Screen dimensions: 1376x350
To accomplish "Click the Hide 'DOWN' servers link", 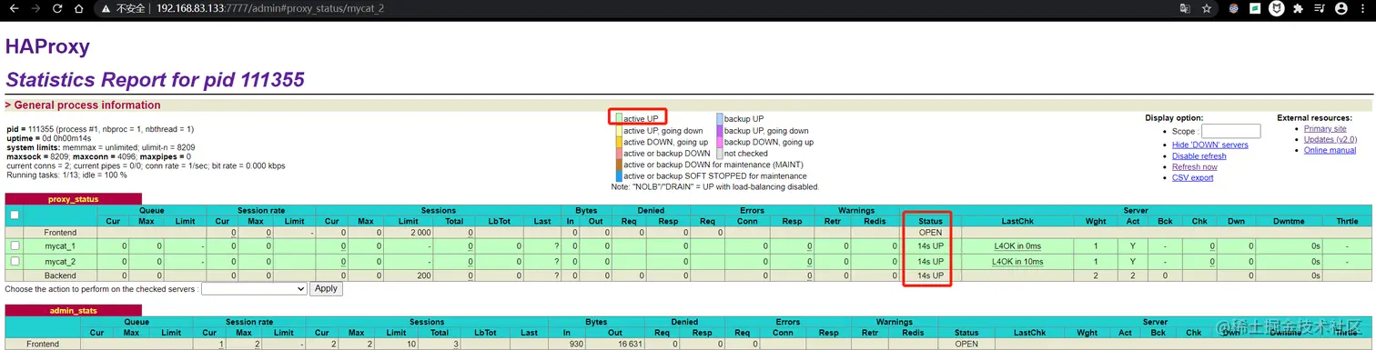I will point(1209,145).
